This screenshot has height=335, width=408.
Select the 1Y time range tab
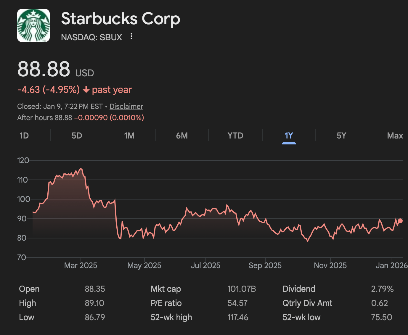tap(289, 136)
